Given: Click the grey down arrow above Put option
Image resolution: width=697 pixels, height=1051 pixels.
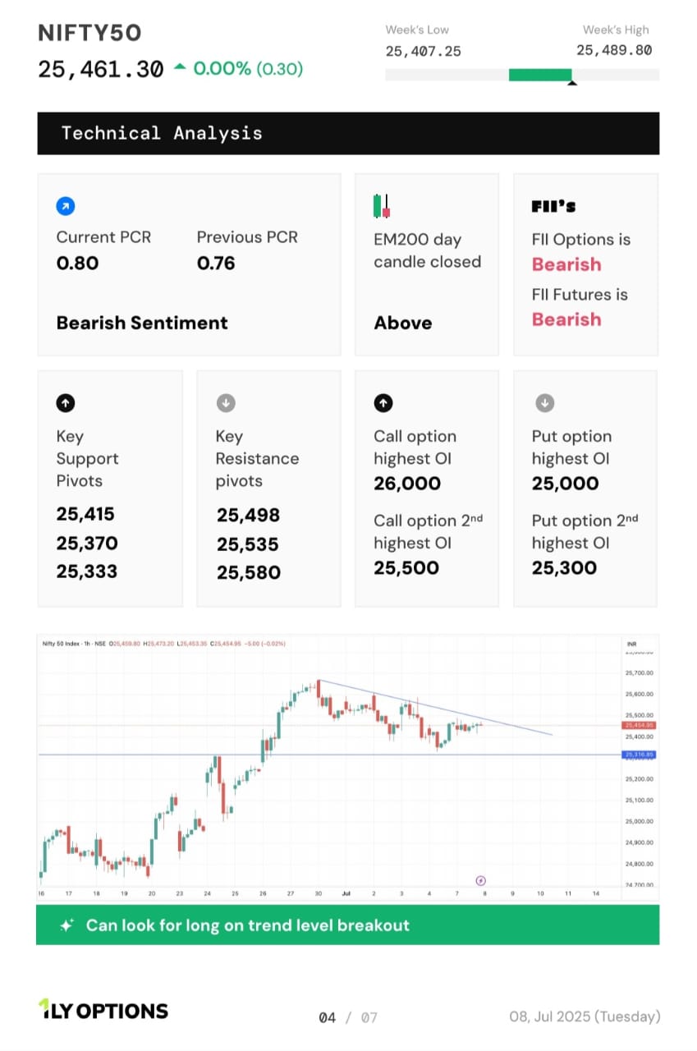Looking at the screenshot, I should [x=544, y=402].
